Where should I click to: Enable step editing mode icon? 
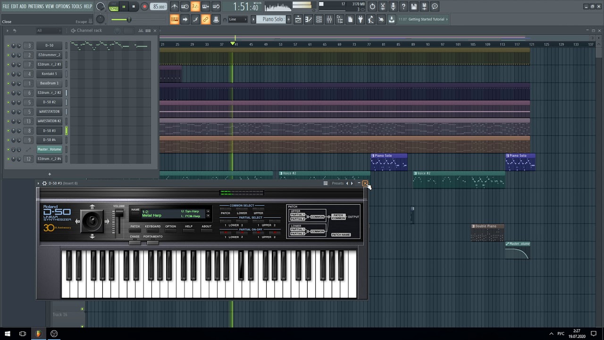point(195,19)
